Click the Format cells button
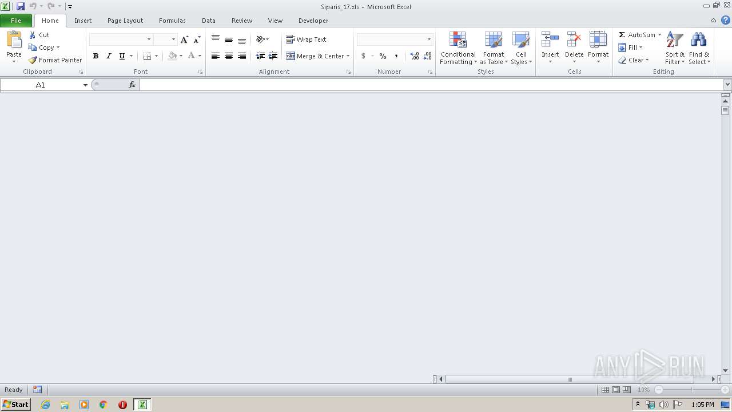This screenshot has width=732, height=412. (x=598, y=48)
